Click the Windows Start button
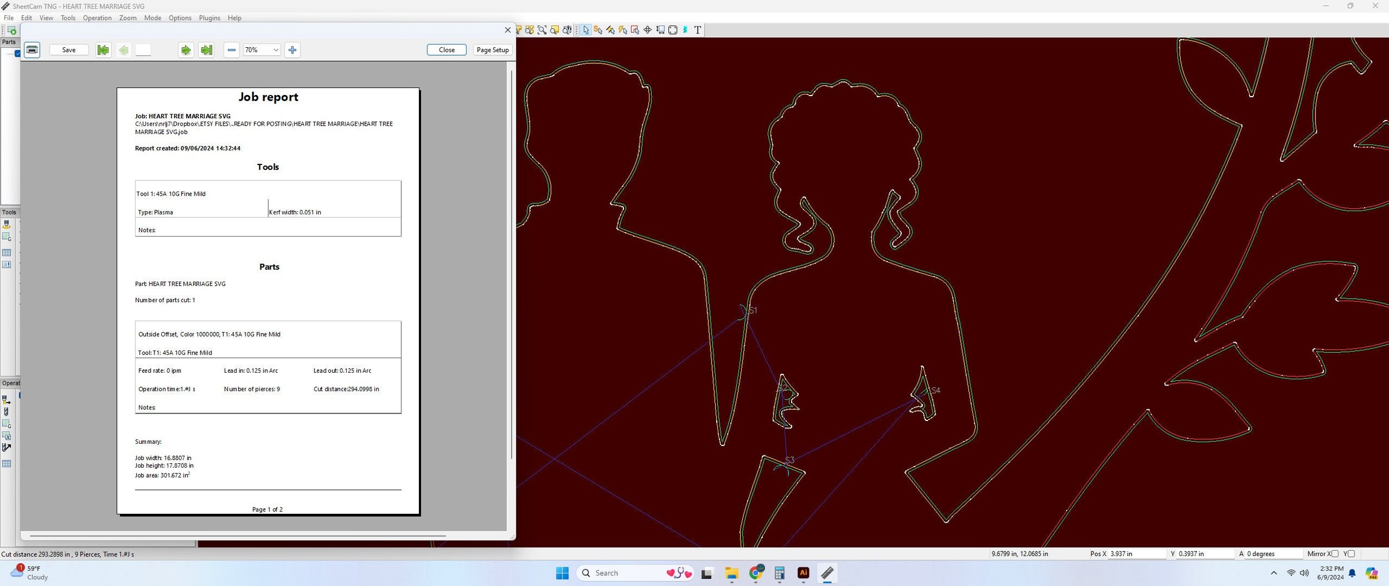The width and height of the screenshot is (1389, 586). [562, 573]
